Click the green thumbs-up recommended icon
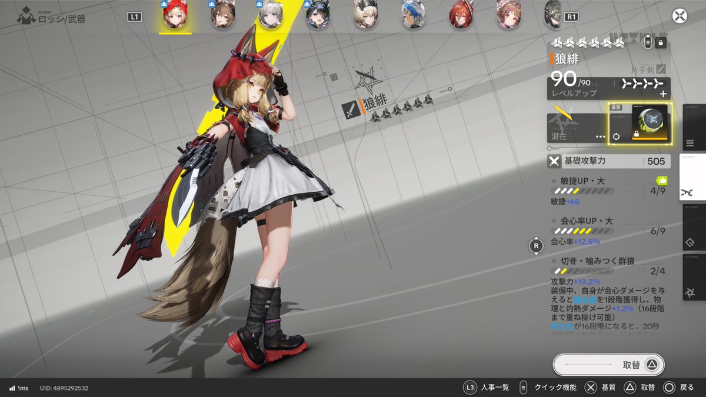The image size is (706, 397). click(x=661, y=181)
